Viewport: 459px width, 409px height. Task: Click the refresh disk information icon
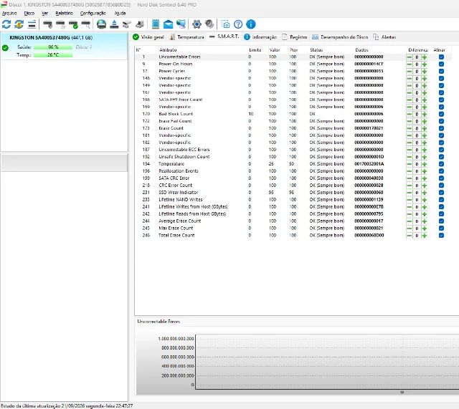(x=6, y=24)
